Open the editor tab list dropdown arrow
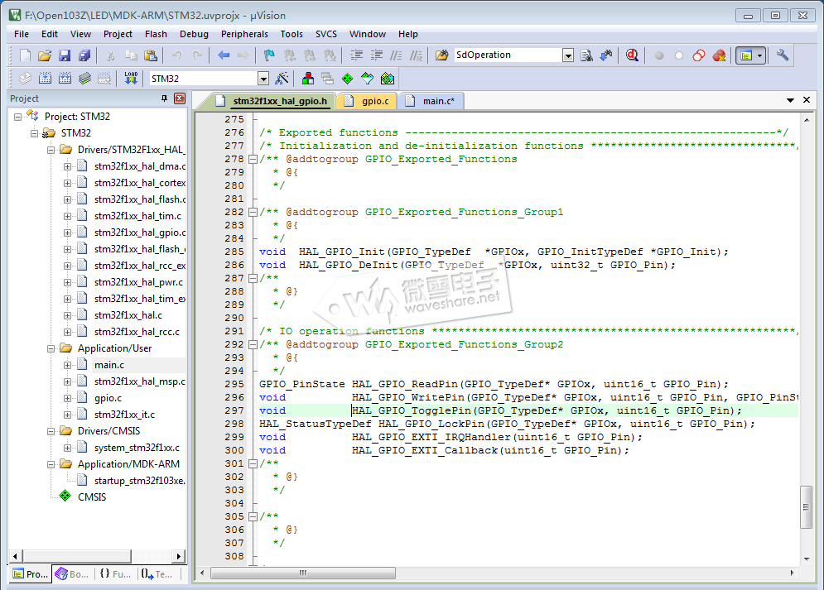Image resolution: width=824 pixels, height=590 pixels. pos(790,100)
